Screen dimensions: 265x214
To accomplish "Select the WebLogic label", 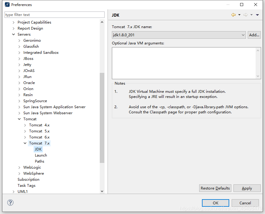I will click(x=32, y=167).
